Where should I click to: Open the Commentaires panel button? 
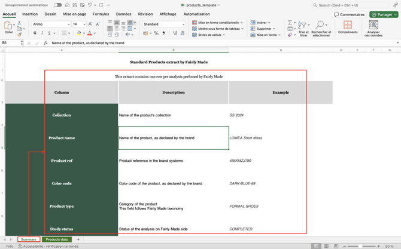pyautogui.click(x=350, y=14)
